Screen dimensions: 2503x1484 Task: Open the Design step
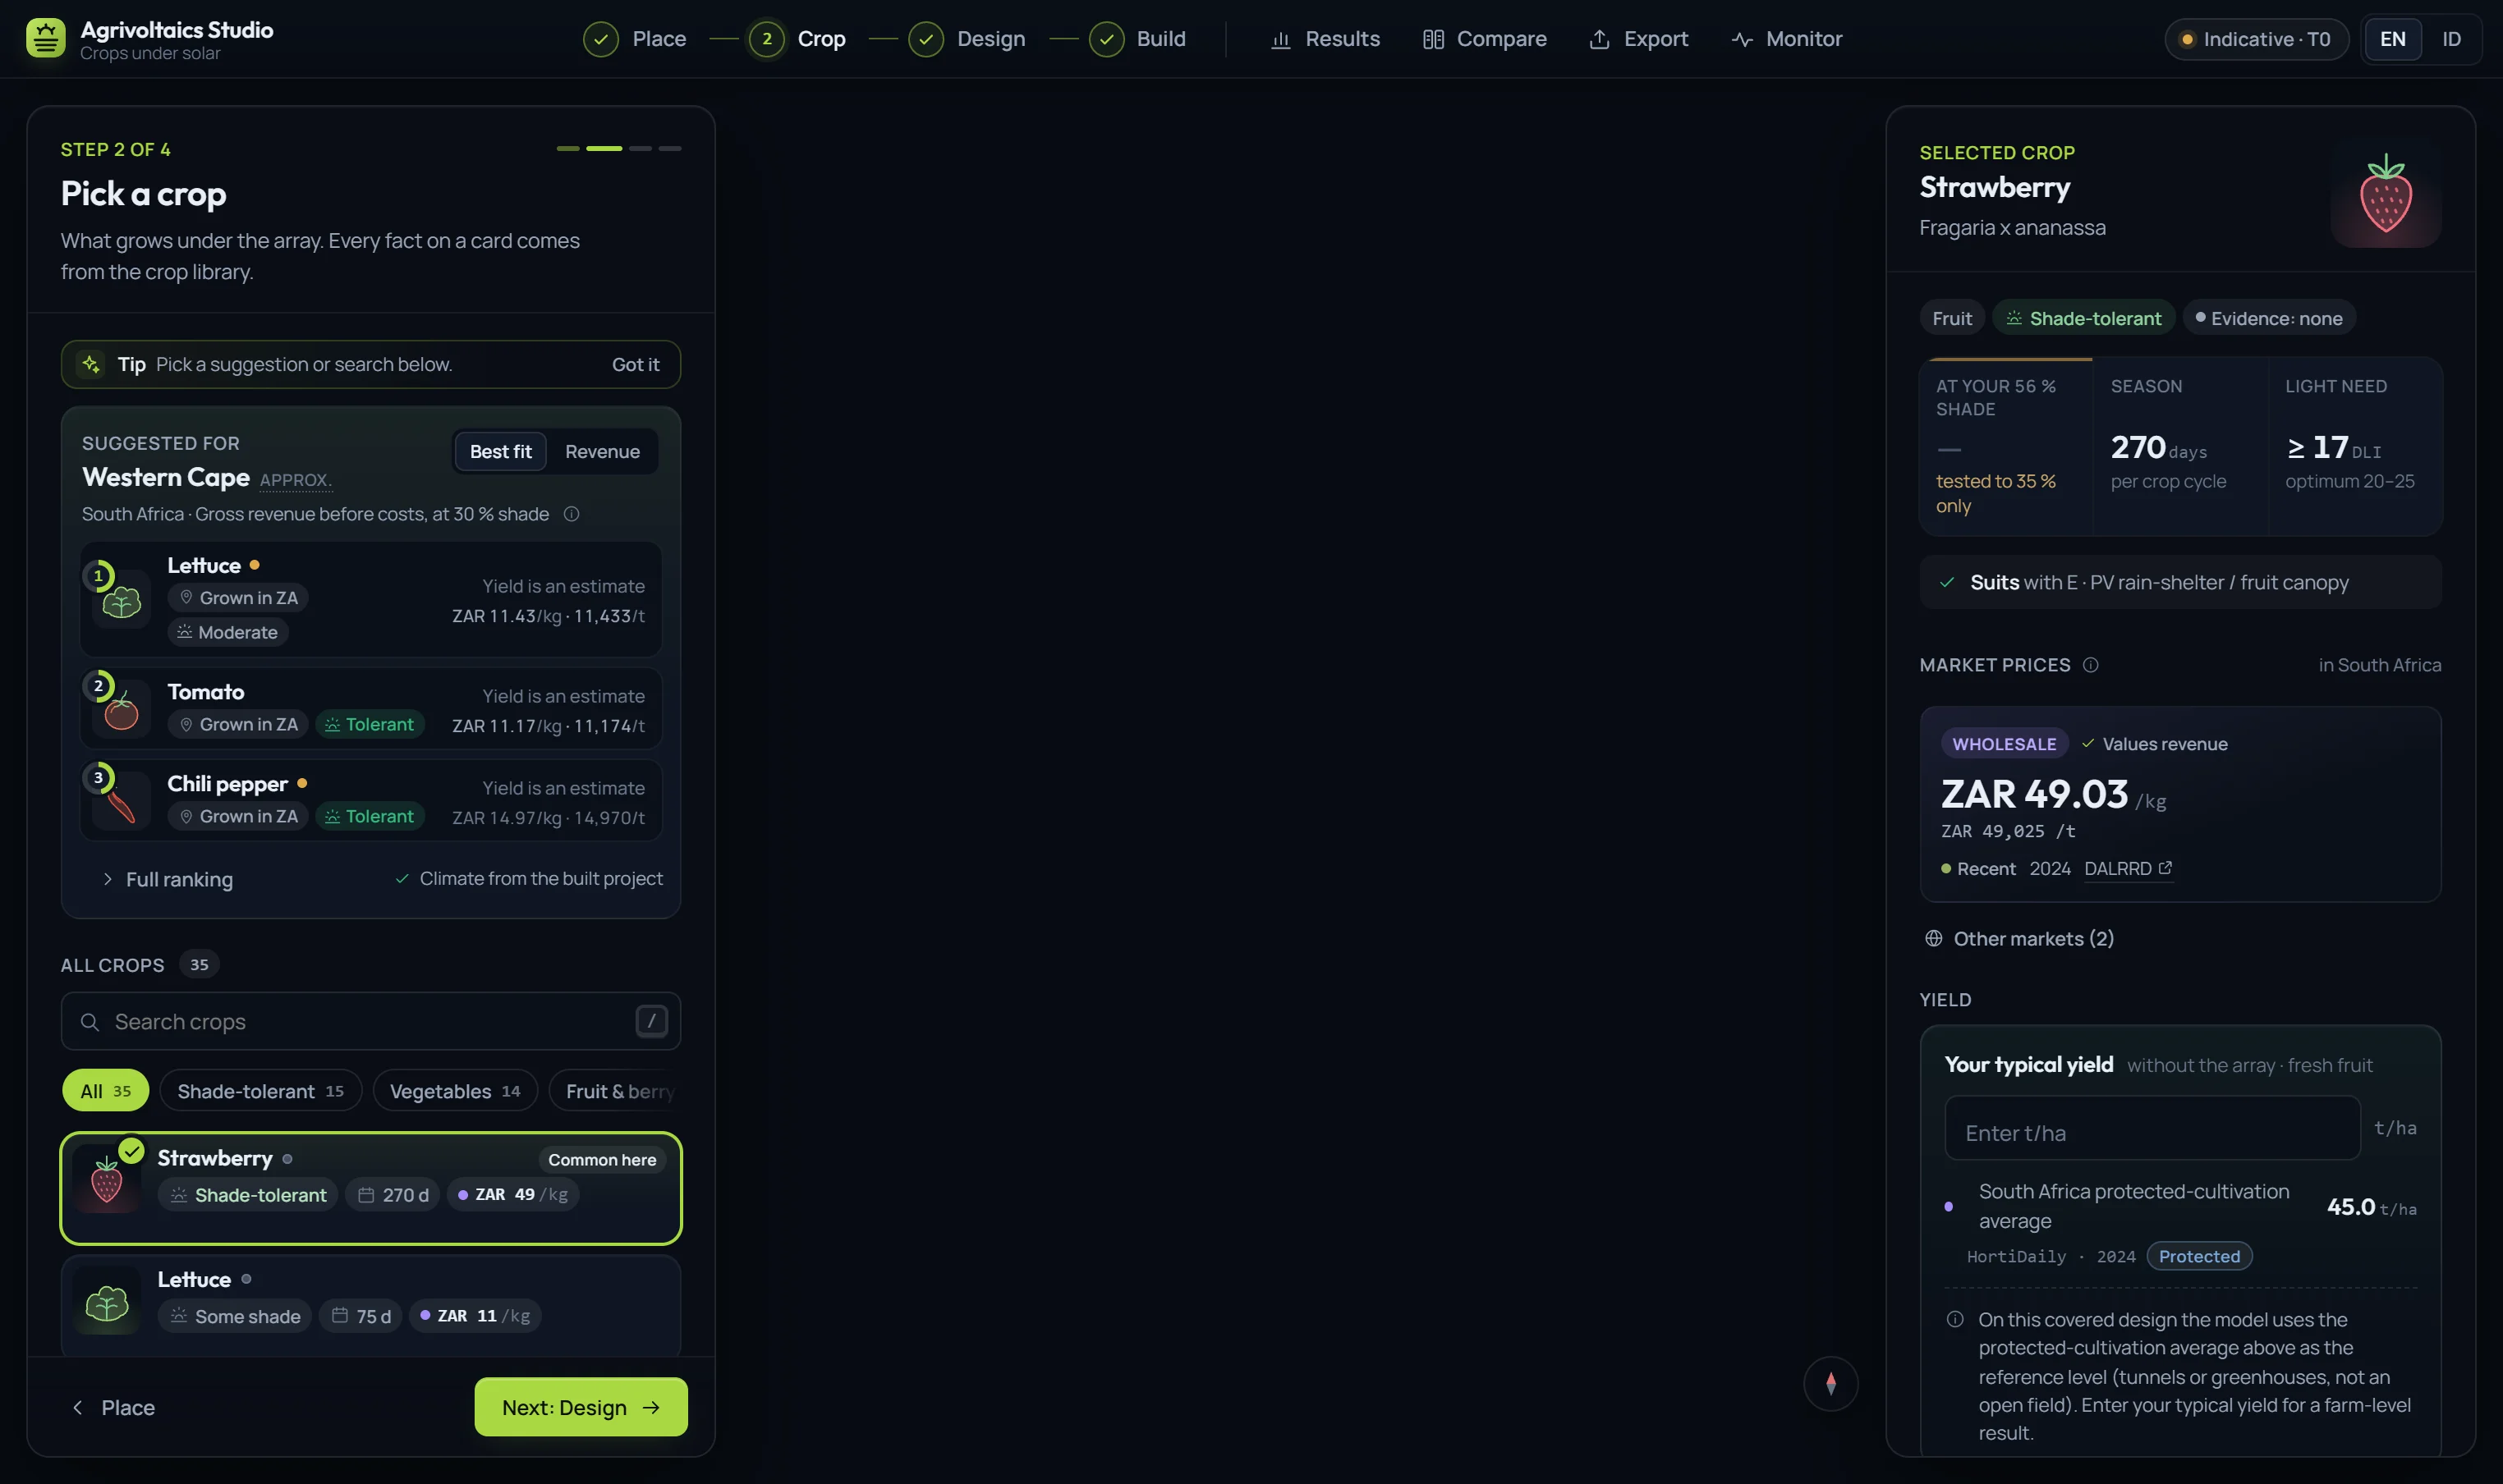pyautogui.click(x=967, y=39)
